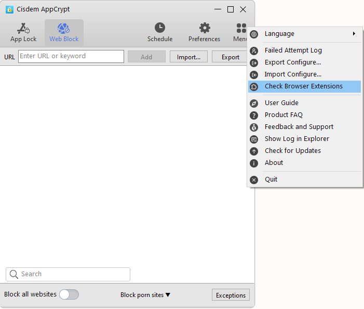
Task: Select Export Configure... from the menu
Action: click(292, 62)
